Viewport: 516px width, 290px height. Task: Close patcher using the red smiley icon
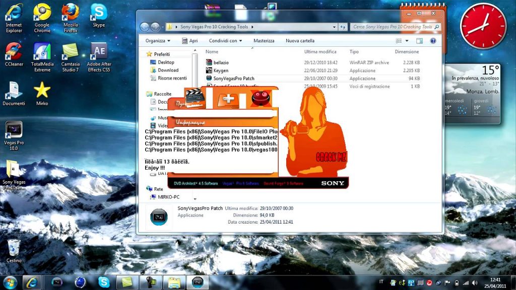click(x=261, y=98)
